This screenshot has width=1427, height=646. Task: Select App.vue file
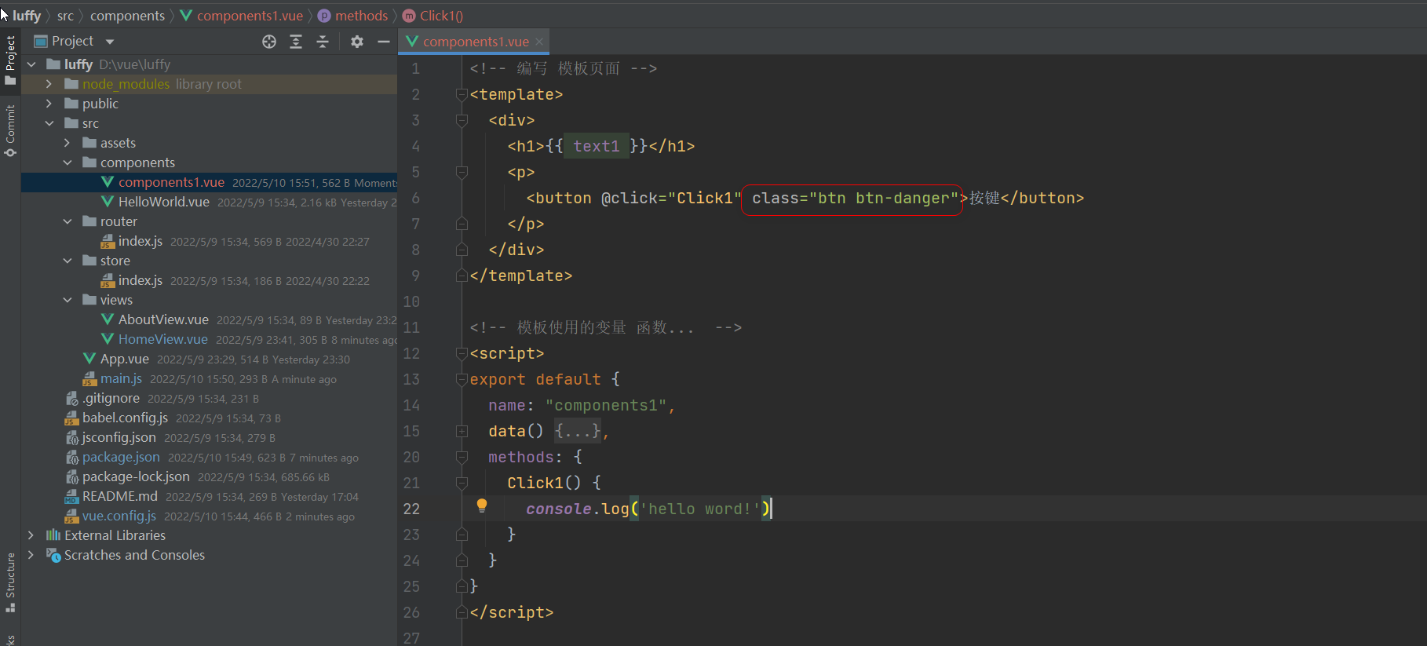point(124,359)
